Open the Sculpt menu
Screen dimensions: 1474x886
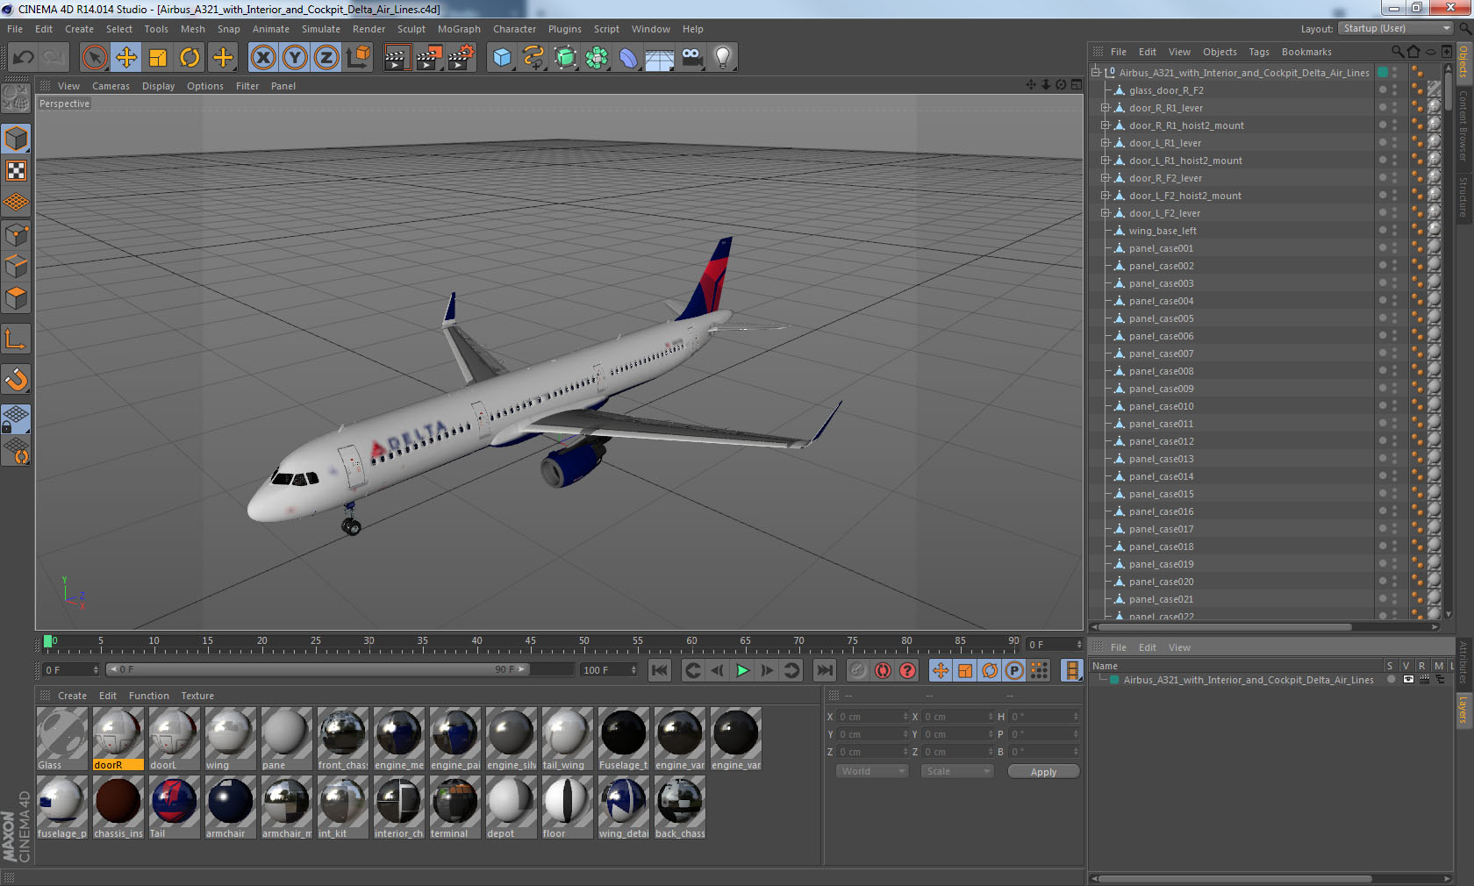pos(411,29)
